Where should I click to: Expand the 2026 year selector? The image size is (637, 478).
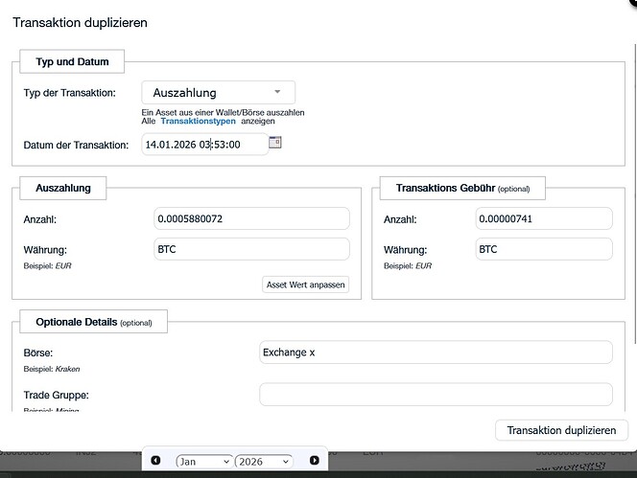click(263, 461)
